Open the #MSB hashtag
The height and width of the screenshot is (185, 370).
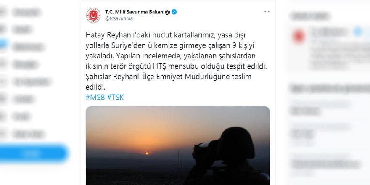coord(95,97)
